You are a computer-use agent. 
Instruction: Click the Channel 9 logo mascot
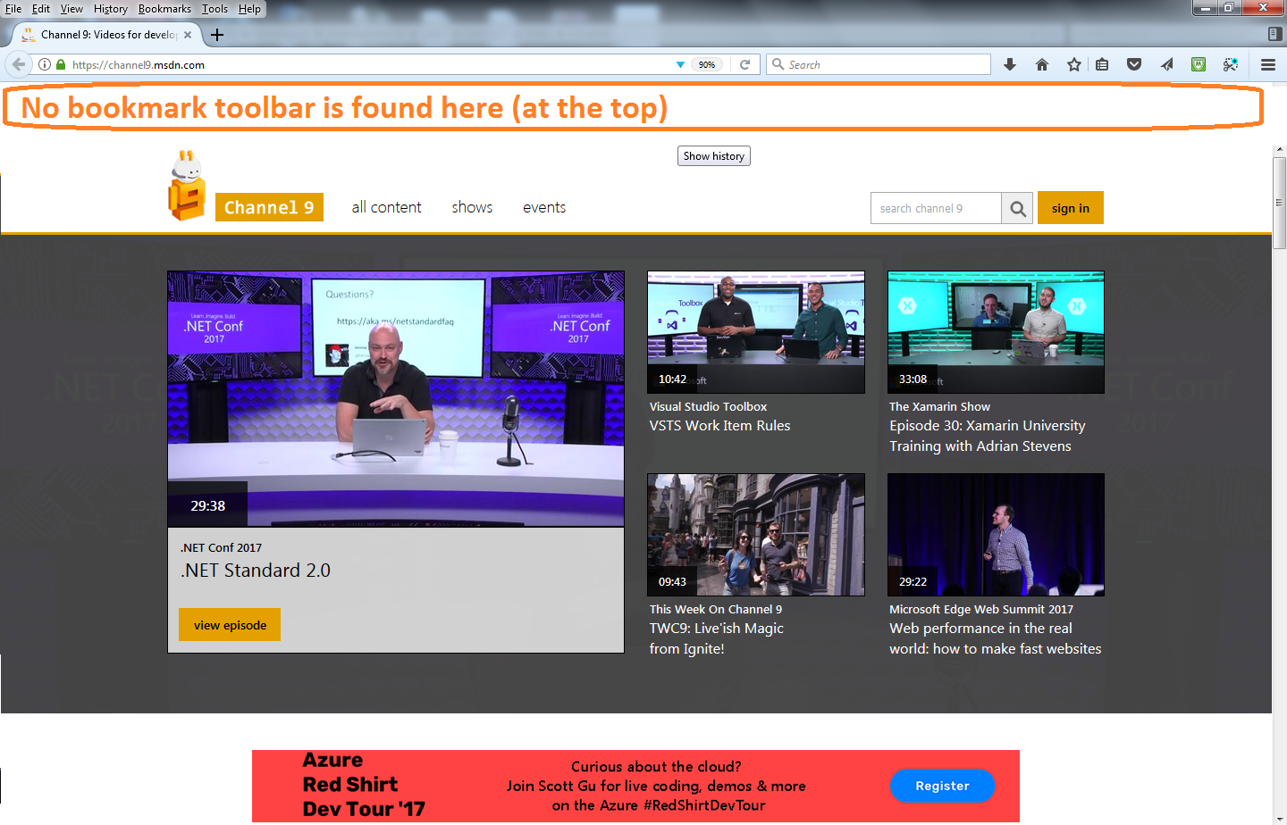tap(187, 186)
